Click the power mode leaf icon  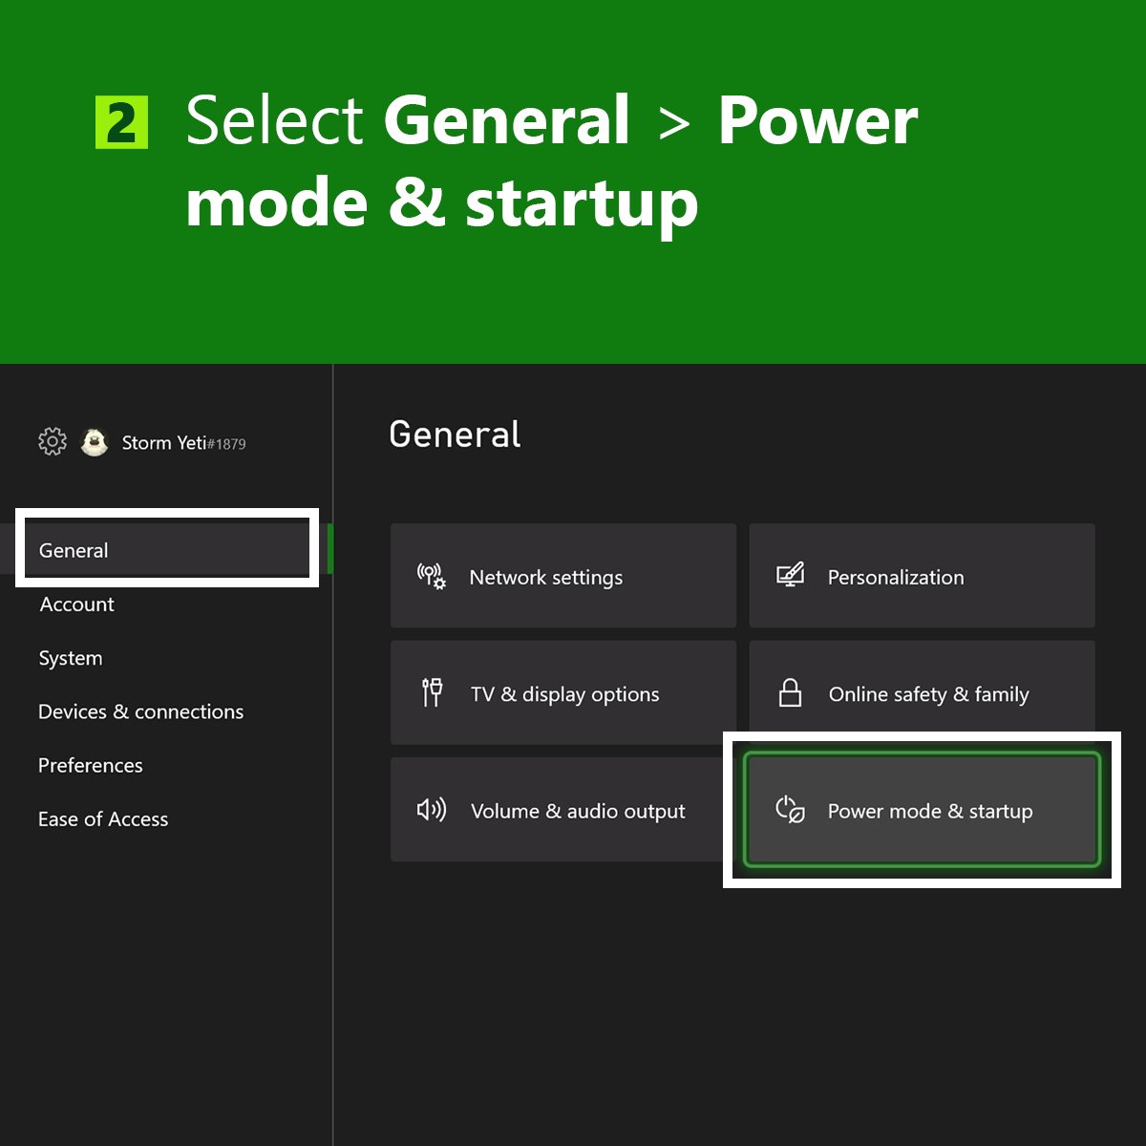point(790,810)
